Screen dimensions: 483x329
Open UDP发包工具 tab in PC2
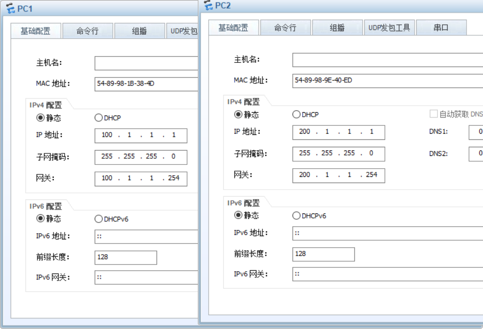point(389,28)
